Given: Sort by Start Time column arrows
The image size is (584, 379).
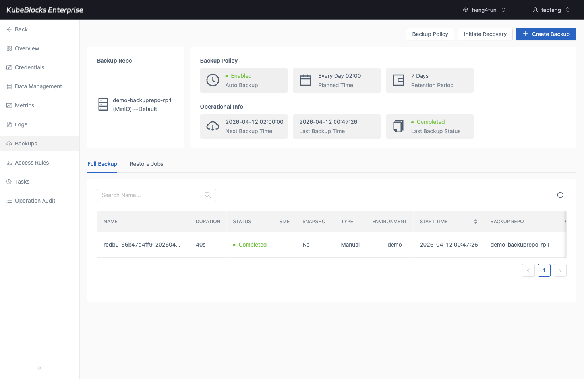Looking at the screenshot, I should tap(476, 222).
